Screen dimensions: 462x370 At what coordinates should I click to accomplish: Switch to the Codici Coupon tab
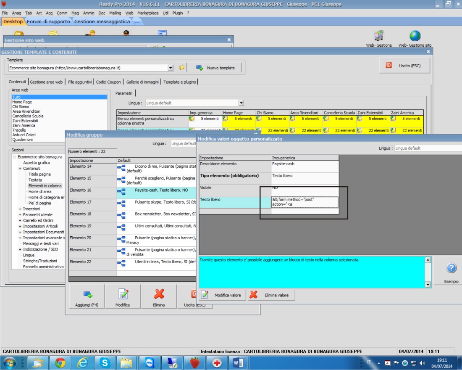[x=108, y=82]
